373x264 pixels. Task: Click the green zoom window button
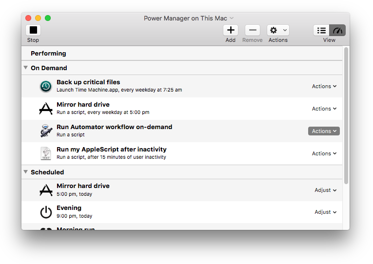(x=48, y=18)
